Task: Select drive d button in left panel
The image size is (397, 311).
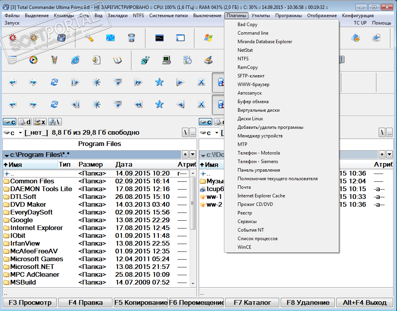Action: 25,122
